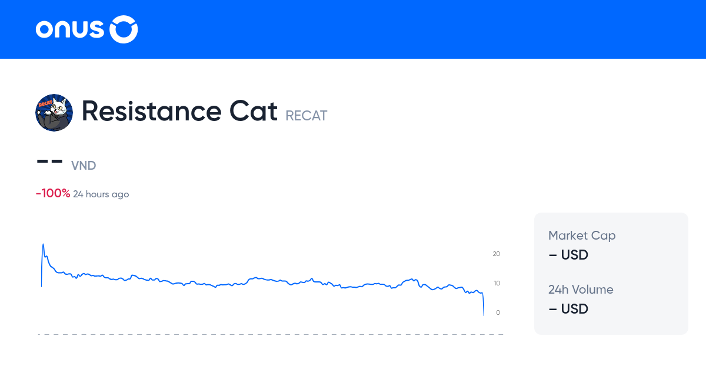Select the RECAT ticker label

(306, 116)
